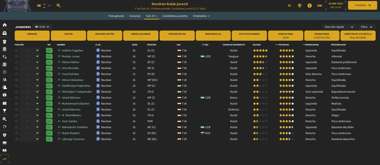
Task: Open the Inbox sidebar icon
Action: coord(4,33)
